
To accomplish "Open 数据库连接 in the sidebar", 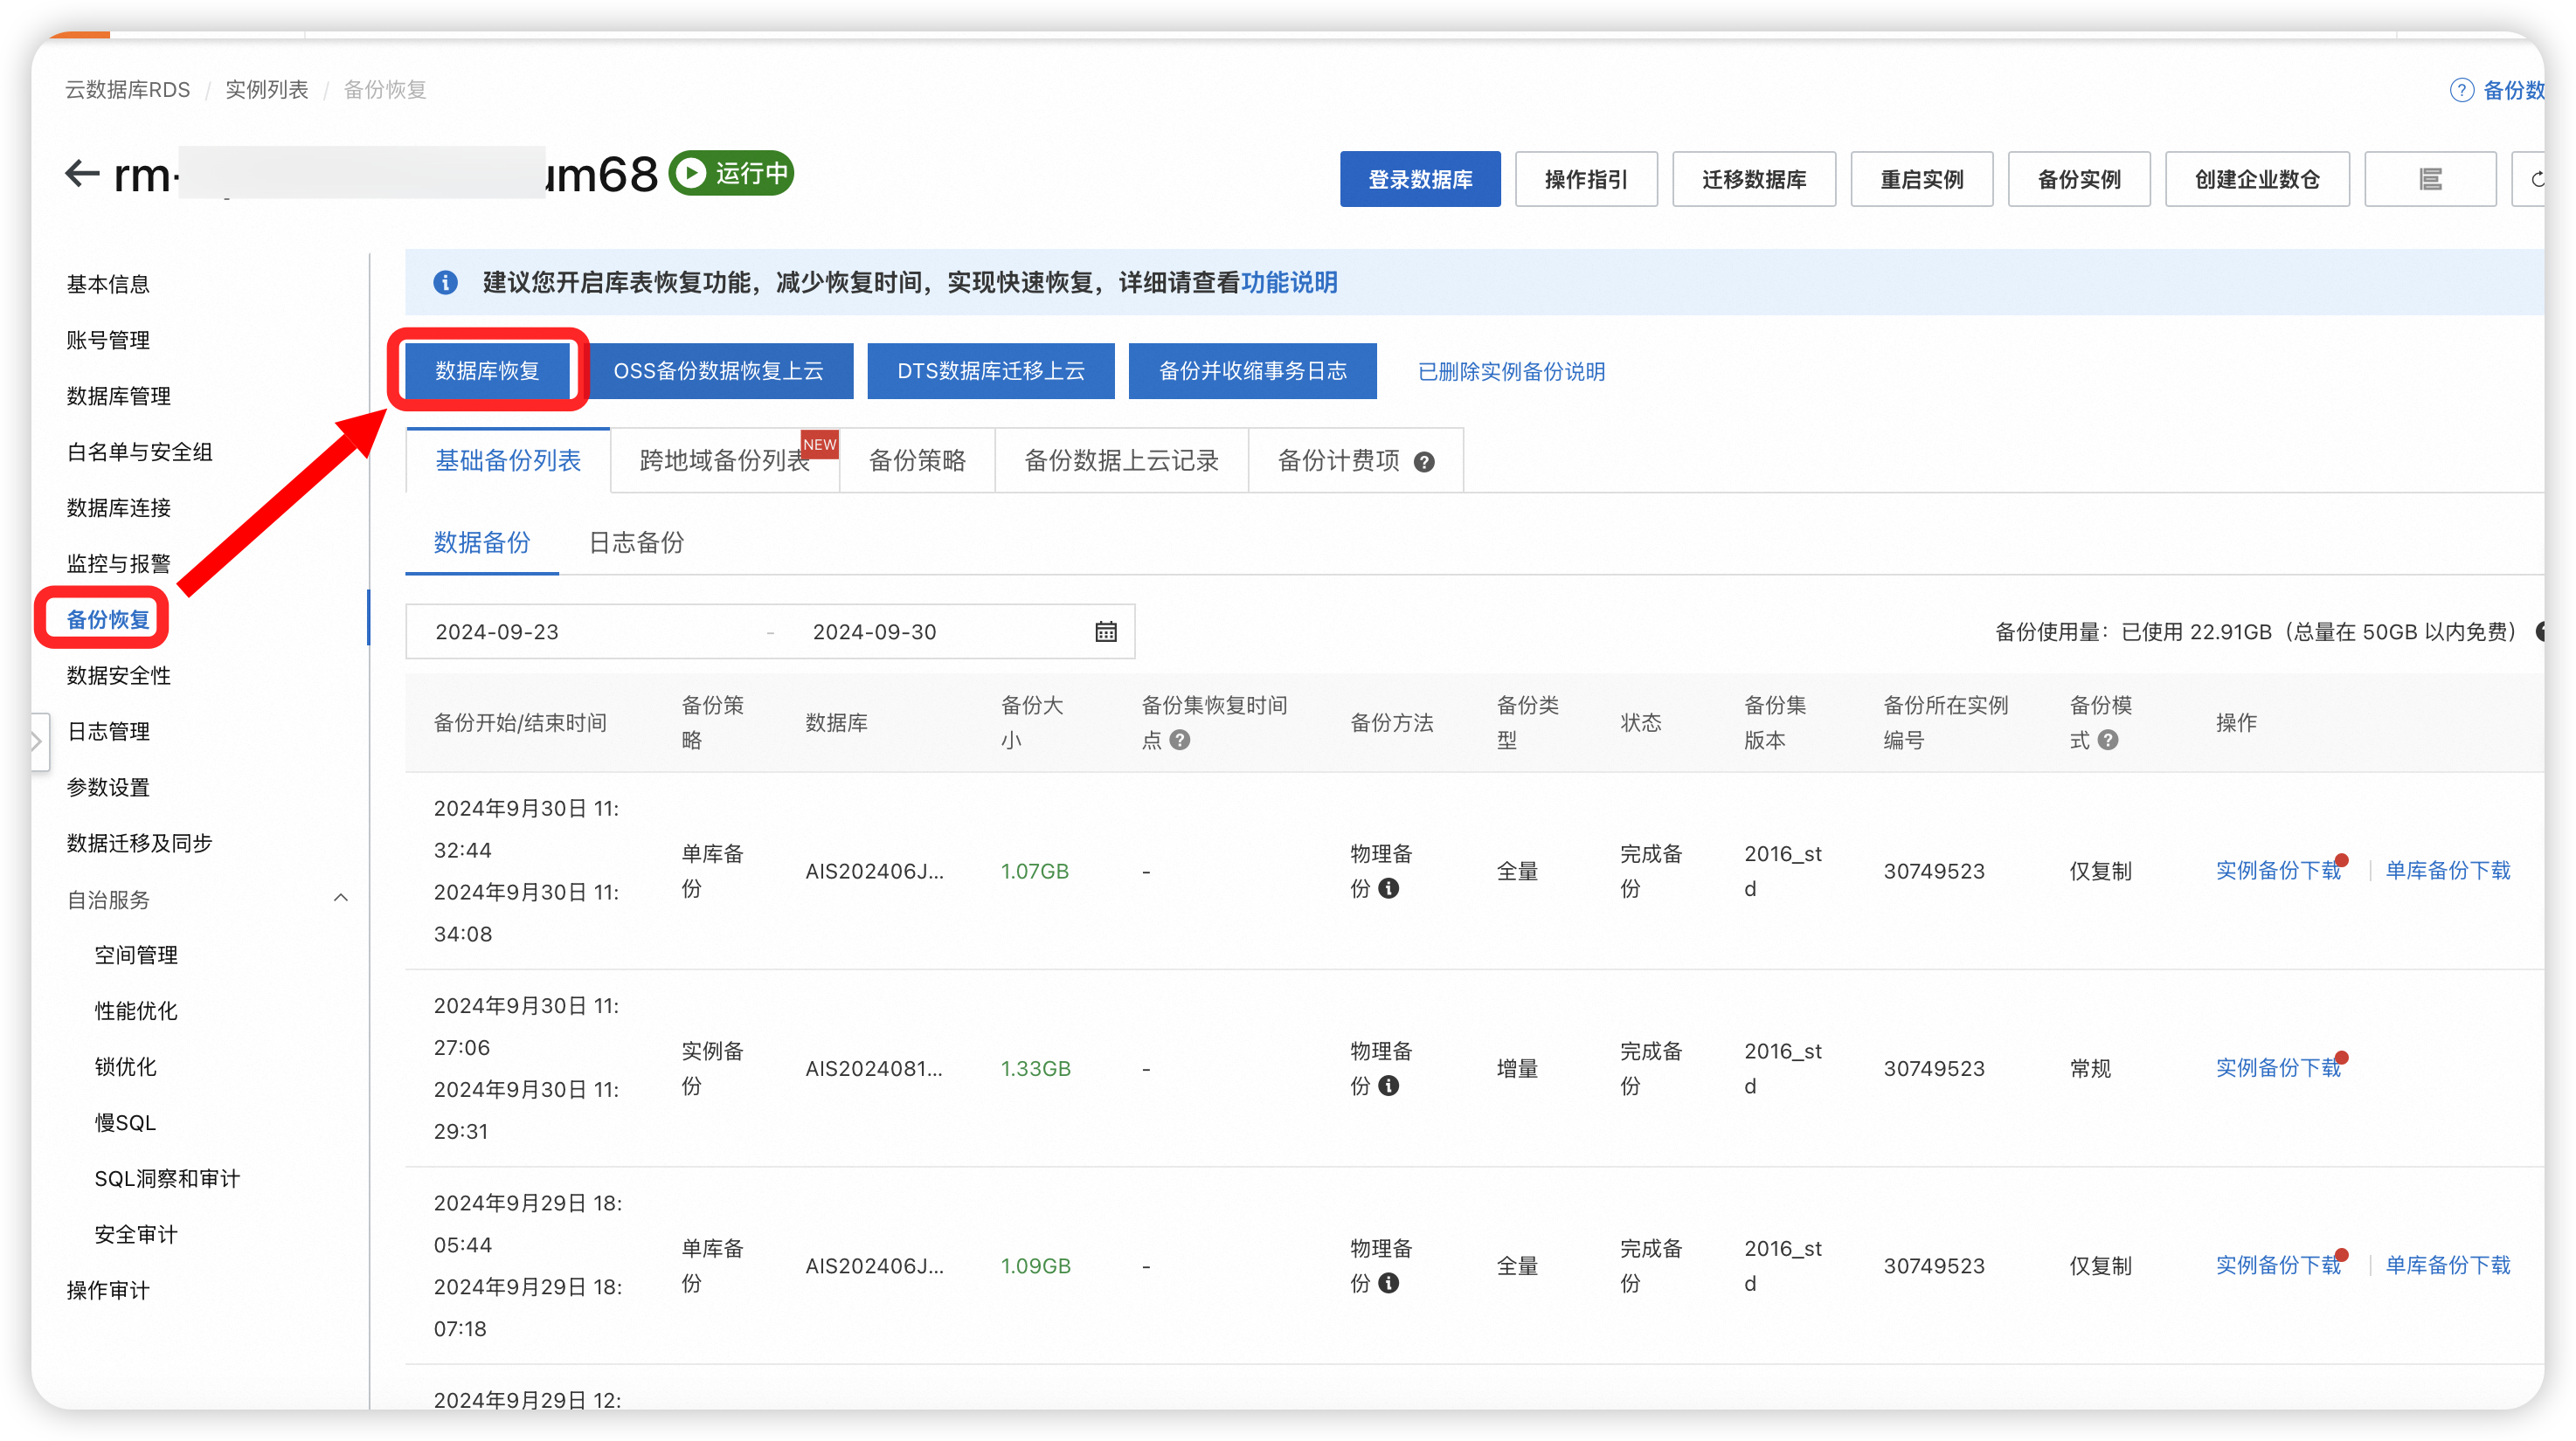I will pyautogui.click(x=118, y=508).
